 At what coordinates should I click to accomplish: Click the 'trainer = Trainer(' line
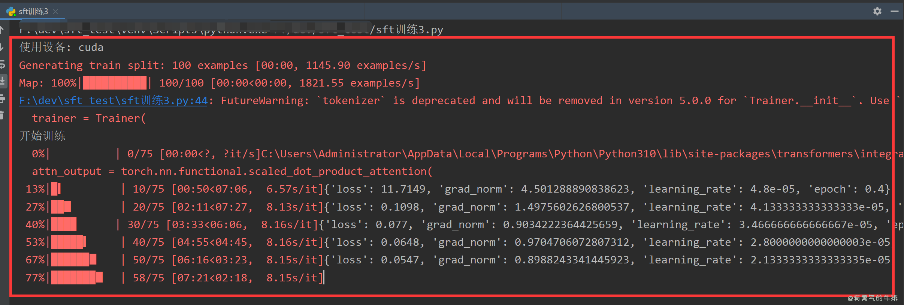tap(89, 118)
